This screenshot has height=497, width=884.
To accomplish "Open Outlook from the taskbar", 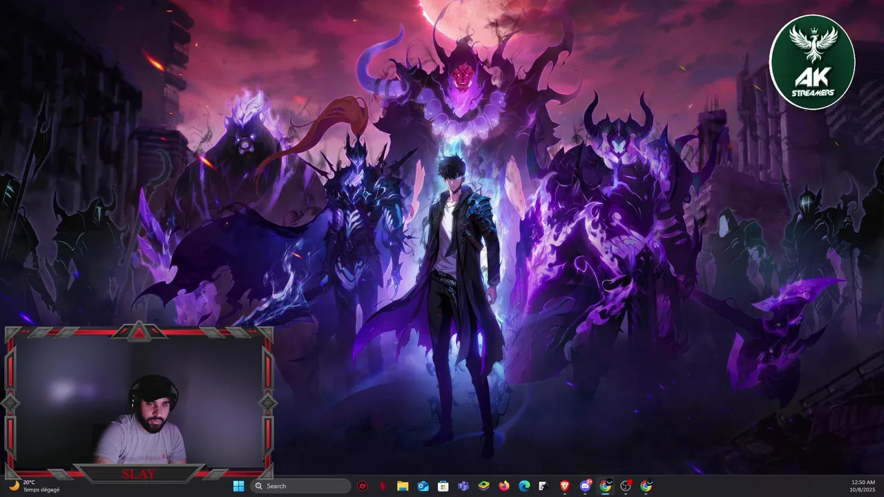I will 423,486.
